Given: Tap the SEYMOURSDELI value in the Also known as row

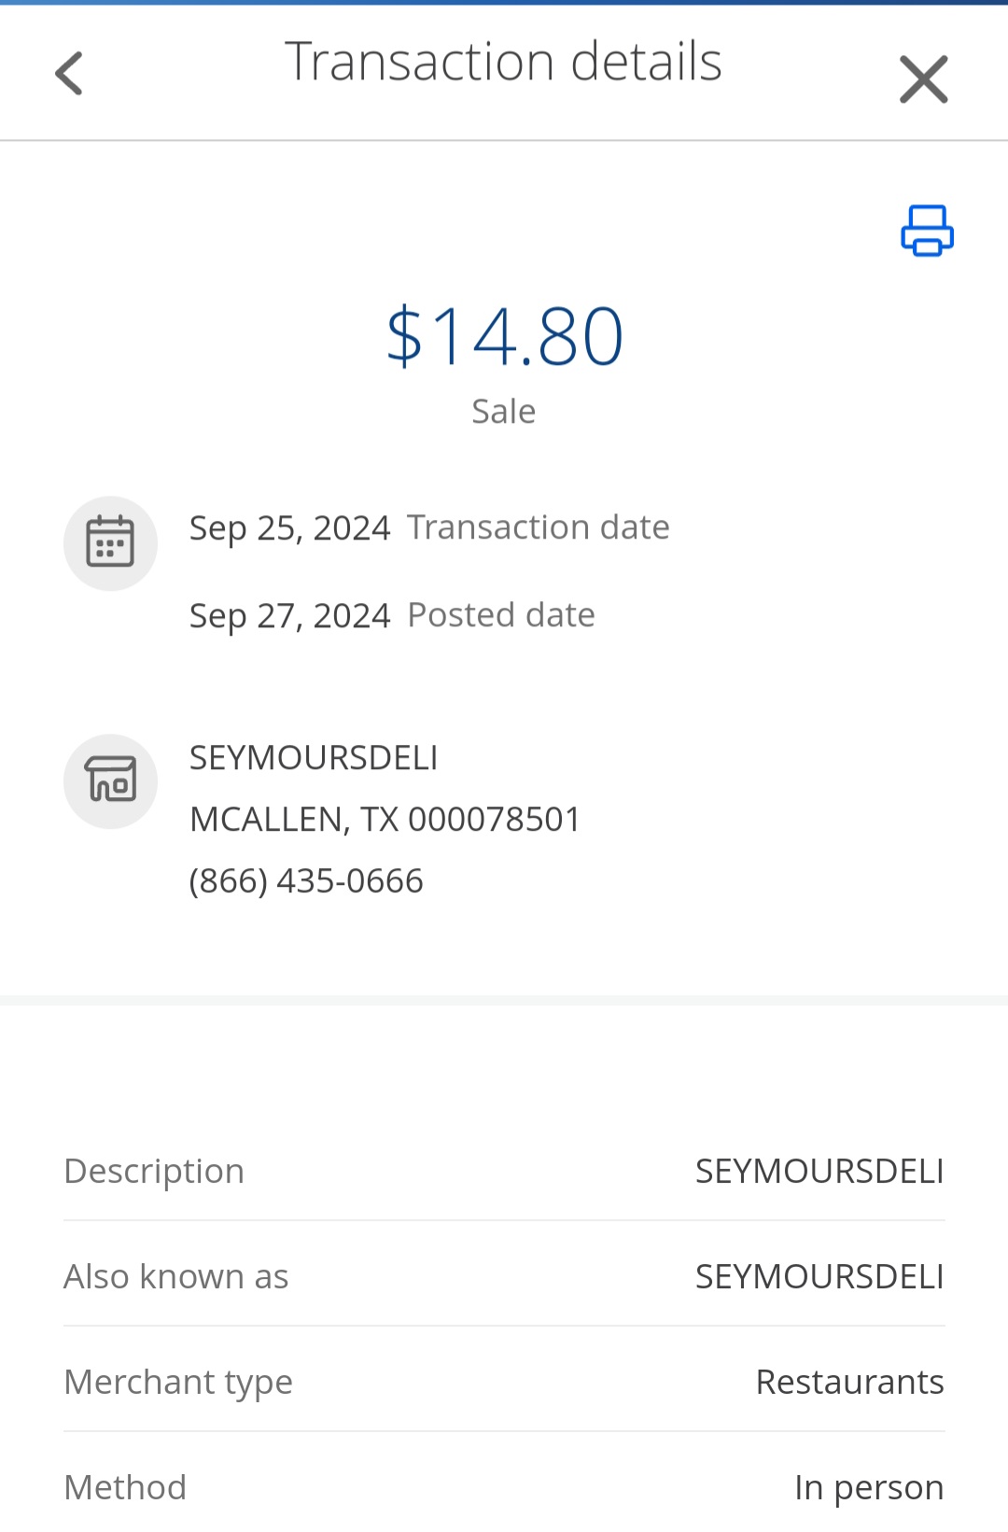Looking at the screenshot, I should [x=819, y=1277].
